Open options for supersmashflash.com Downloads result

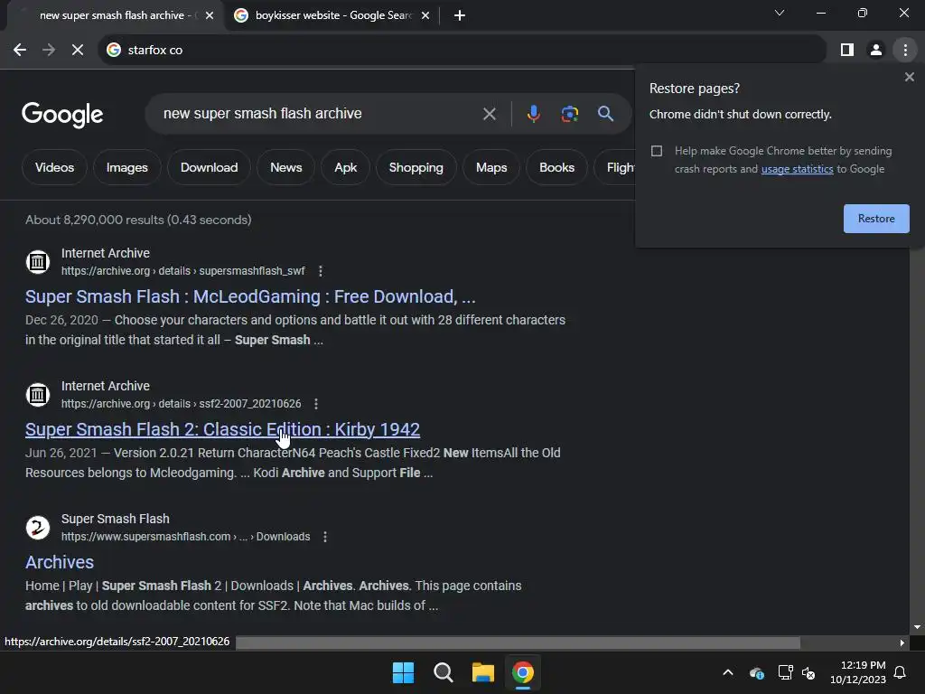pos(325,537)
